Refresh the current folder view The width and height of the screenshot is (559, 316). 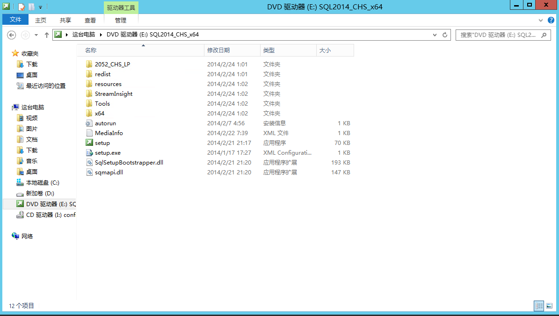click(445, 35)
